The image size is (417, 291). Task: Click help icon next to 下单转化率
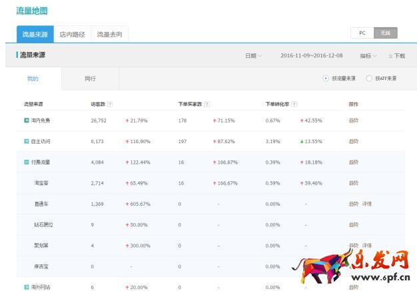pos(294,104)
